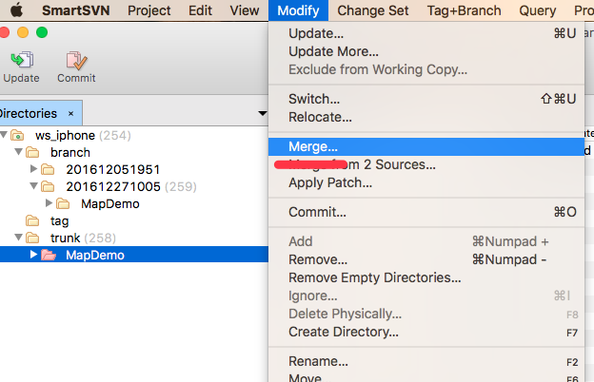The height and width of the screenshot is (382, 594).
Task: Choose Remove Empty Directories...
Action: click(426, 278)
